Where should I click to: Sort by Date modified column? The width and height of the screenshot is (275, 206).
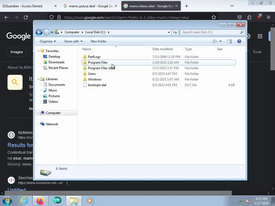point(162,49)
